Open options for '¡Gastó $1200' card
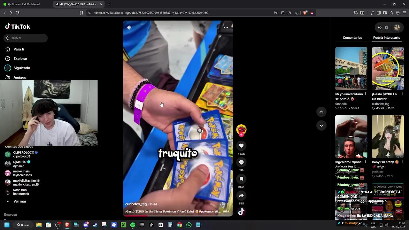The width and height of the screenshot is (409, 230). pyautogui.click(x=402, y=94)
